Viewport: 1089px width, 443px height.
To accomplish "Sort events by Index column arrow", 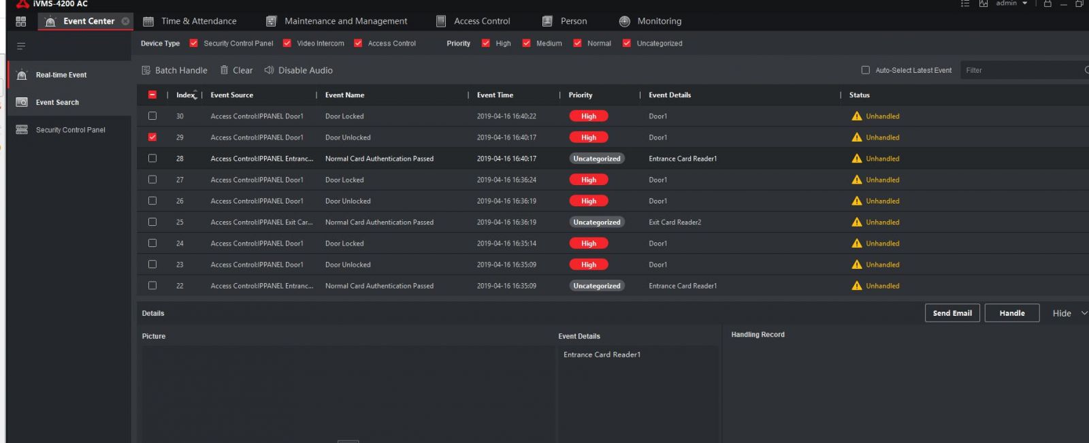I will (x=195, y=95).
